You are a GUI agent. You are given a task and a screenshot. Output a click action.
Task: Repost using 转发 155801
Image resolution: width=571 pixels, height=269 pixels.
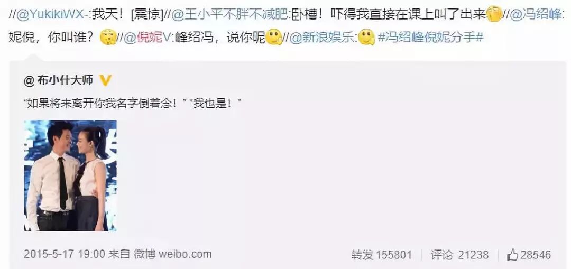(381, 254)
